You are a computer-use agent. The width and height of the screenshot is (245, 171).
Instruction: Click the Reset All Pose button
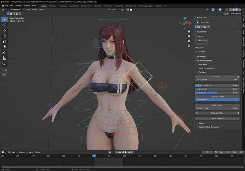[217, 118]
